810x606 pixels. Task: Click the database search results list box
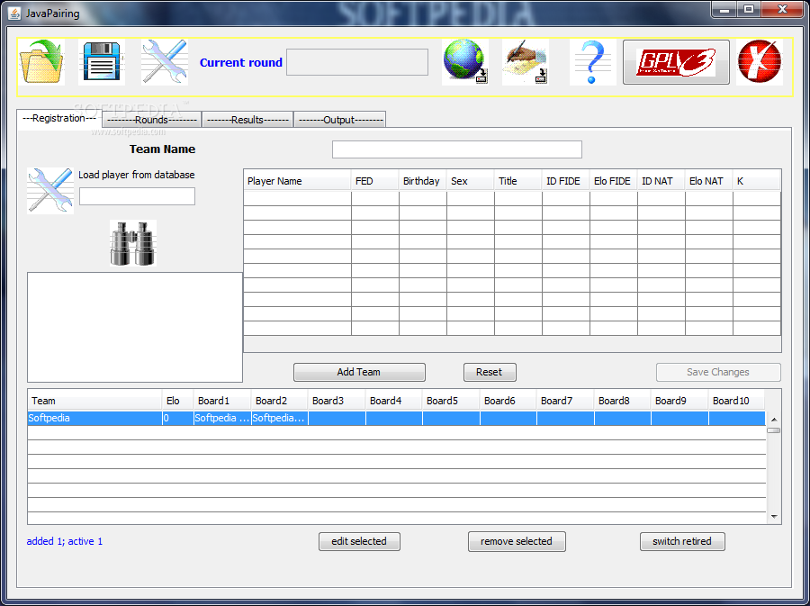pos(135,327)
